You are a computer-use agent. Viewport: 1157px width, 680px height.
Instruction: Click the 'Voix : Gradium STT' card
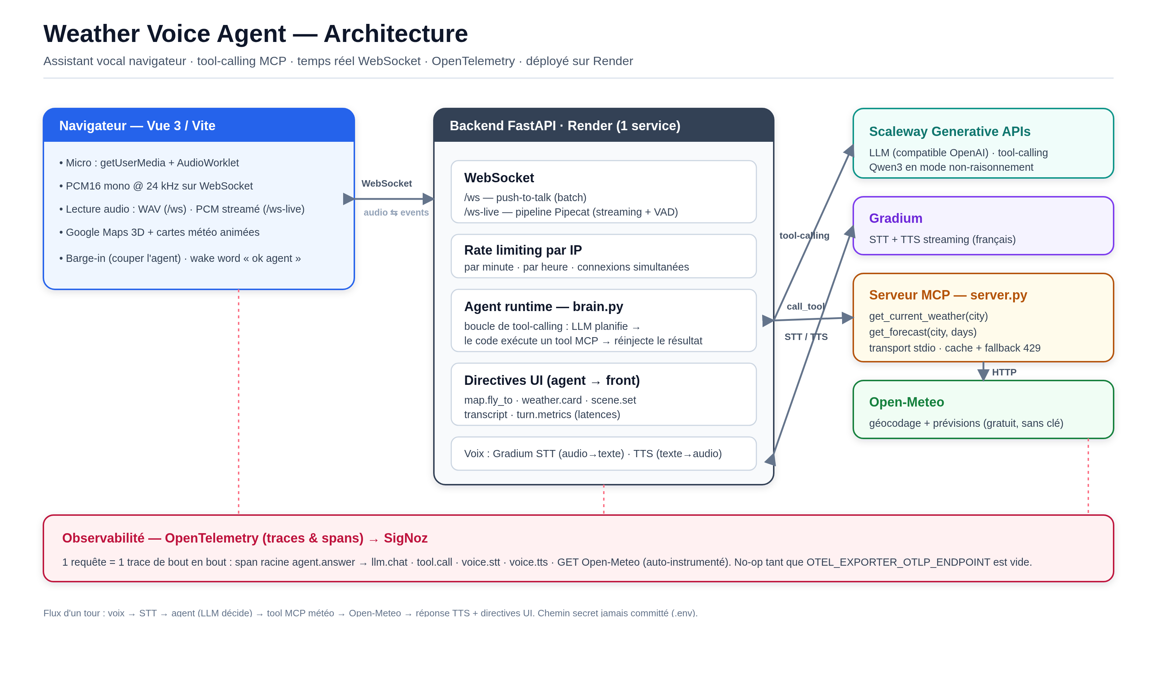pos(603,454)
